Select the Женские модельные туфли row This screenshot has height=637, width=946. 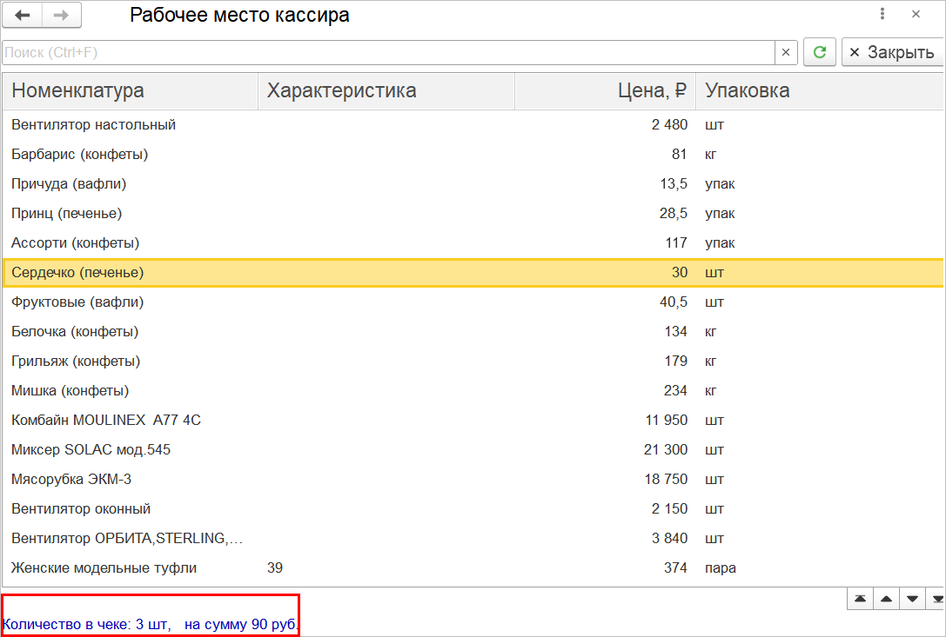tap(473, 567)
